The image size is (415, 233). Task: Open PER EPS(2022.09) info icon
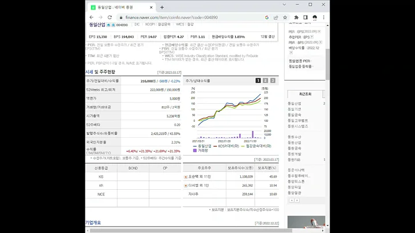[319, 32]
